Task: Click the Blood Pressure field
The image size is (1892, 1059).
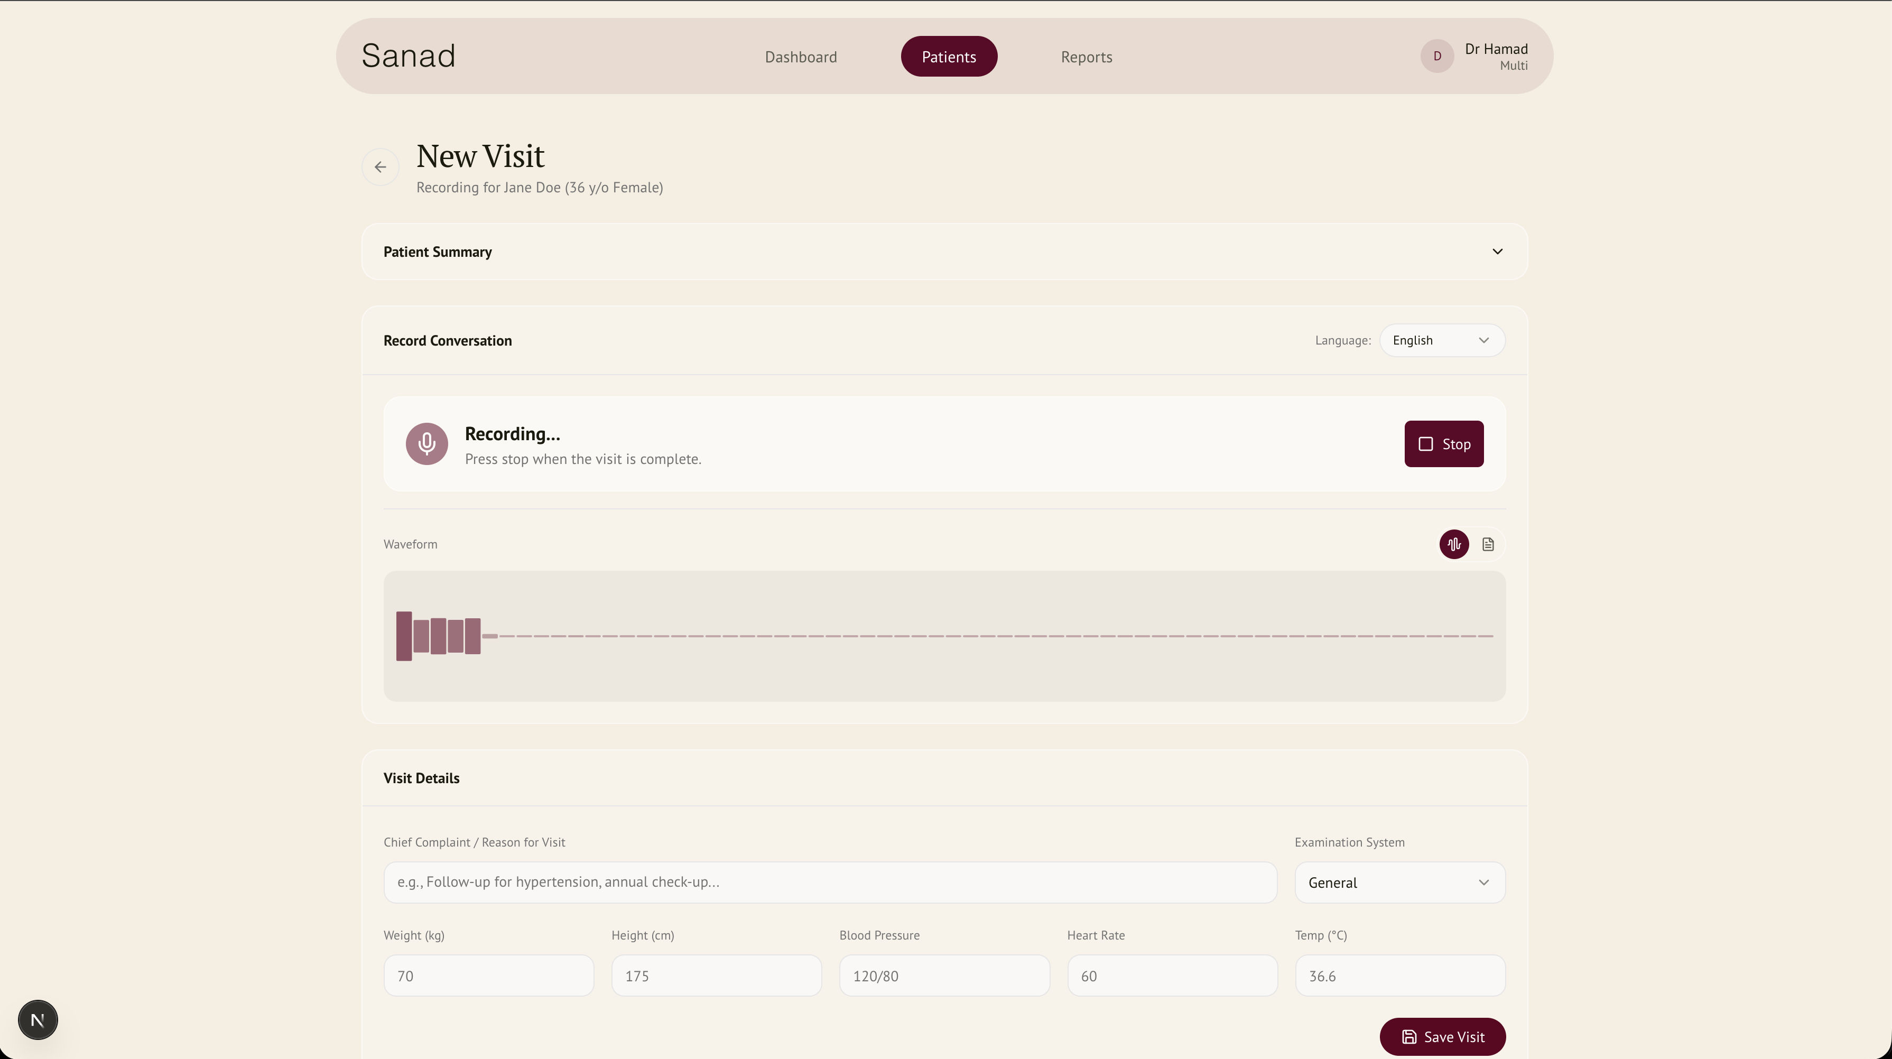Action: tap(944, 976)
